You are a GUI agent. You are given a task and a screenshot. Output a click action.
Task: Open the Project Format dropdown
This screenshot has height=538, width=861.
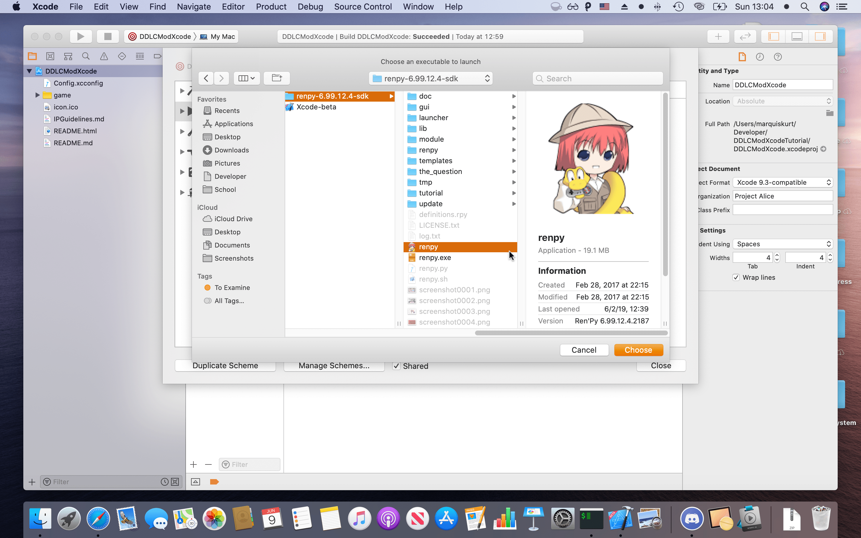[783, 183]
